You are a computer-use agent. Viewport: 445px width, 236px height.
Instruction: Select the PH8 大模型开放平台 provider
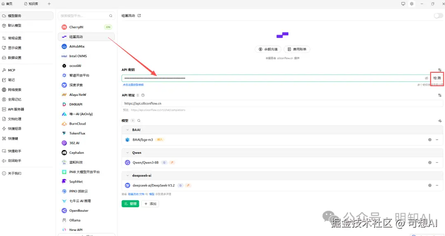click(x=86, y=172)
